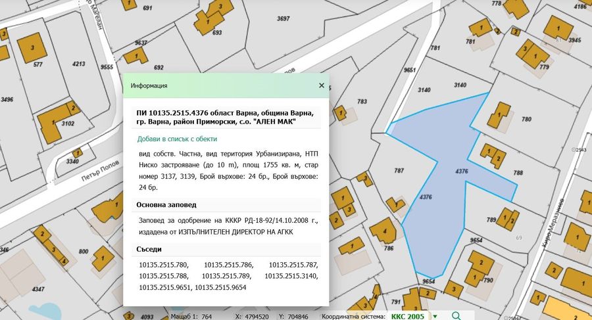Click the parcel label 800

point(84,251)
